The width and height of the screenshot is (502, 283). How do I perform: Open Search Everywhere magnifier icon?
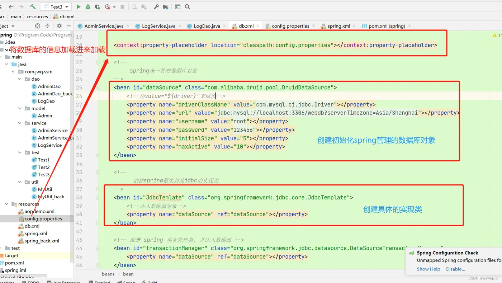point(188,7)
